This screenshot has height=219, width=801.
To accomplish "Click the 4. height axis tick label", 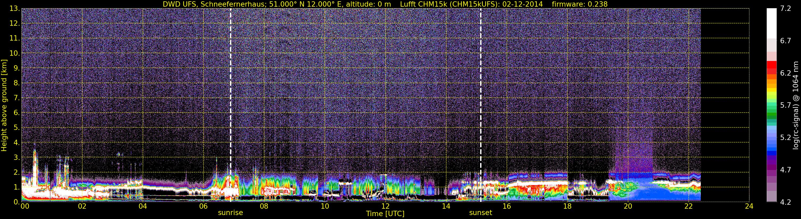I will point(17,142).
